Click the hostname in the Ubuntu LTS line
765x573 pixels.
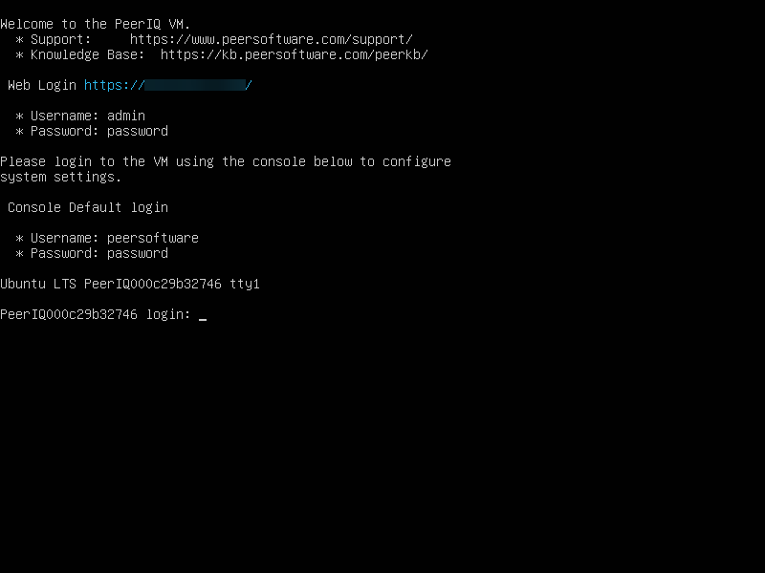[153, 284]
